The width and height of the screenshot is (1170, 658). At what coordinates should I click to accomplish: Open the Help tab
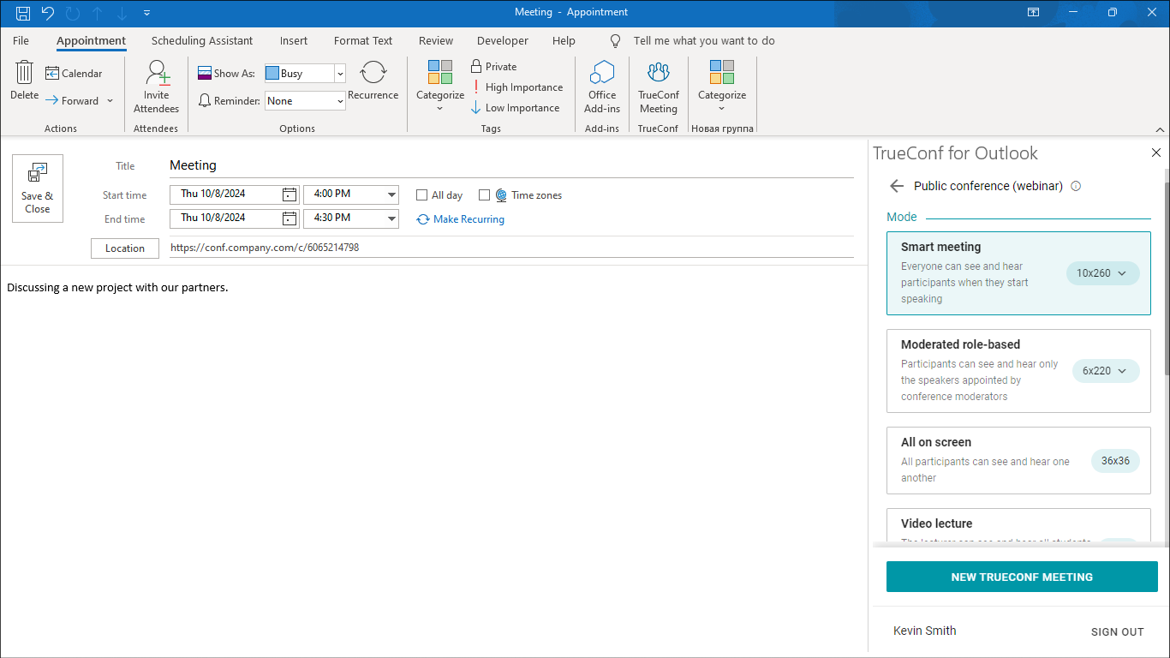point(564,40)
